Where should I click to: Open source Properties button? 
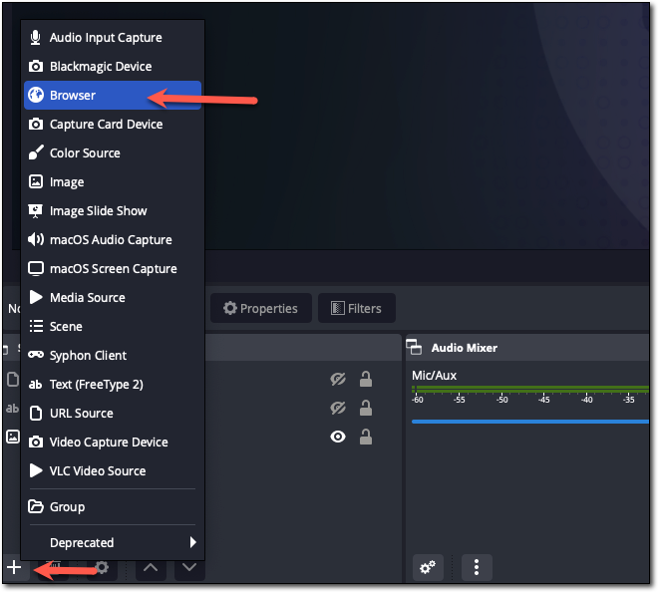pos(260,308)
